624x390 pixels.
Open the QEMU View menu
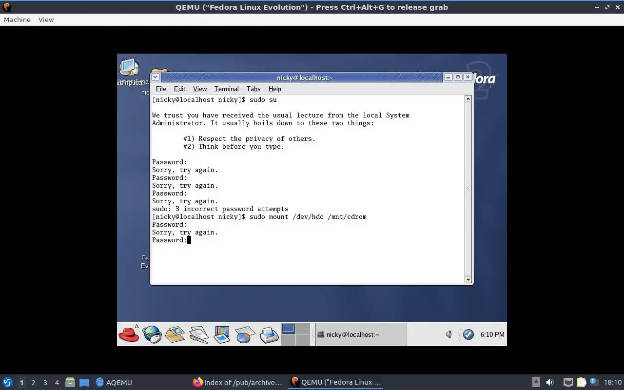46,19
